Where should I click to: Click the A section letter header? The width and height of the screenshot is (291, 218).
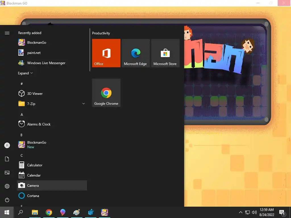[x=22, y=115]
